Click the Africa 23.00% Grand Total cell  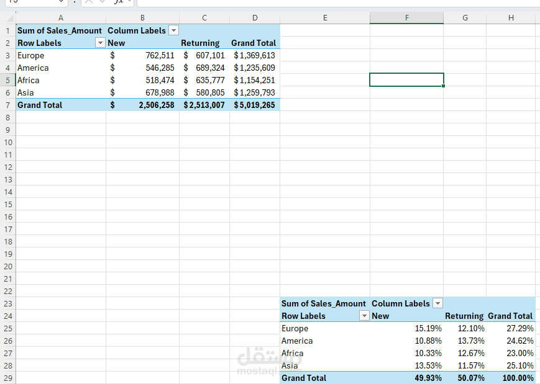(510, 353)
